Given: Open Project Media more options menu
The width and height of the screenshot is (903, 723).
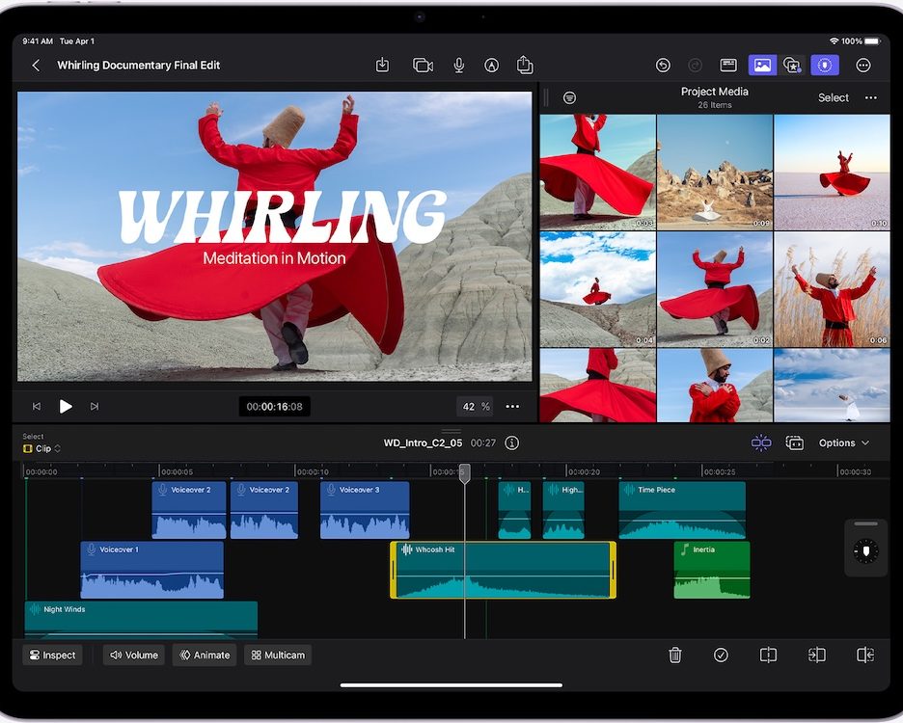Looking at the screenshot, I should [x=871, y=97].
